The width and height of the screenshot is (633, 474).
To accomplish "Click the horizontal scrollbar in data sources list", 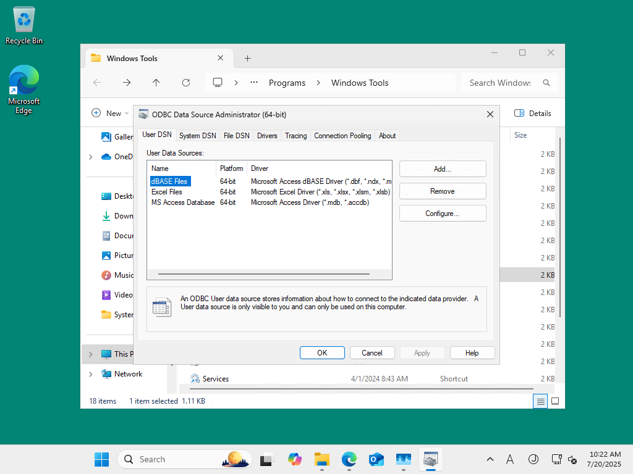I will tap(264, 274).
